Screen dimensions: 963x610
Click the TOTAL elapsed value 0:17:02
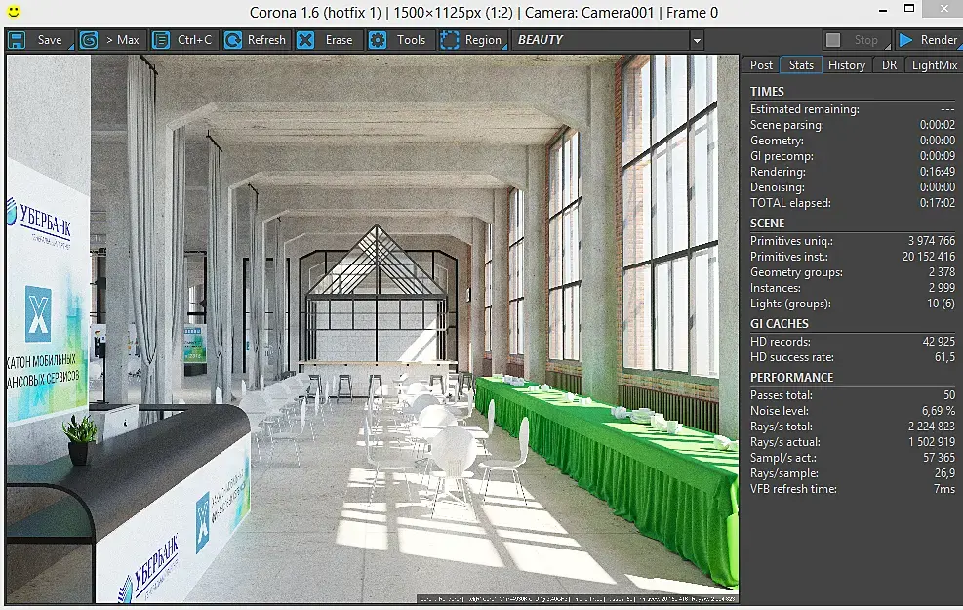coord(937,203)
